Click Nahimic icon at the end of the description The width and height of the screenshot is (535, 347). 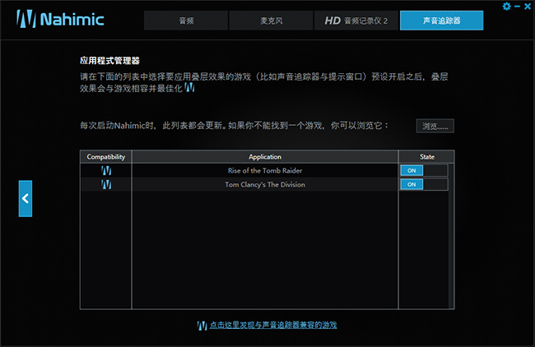(x=189, y=88)
